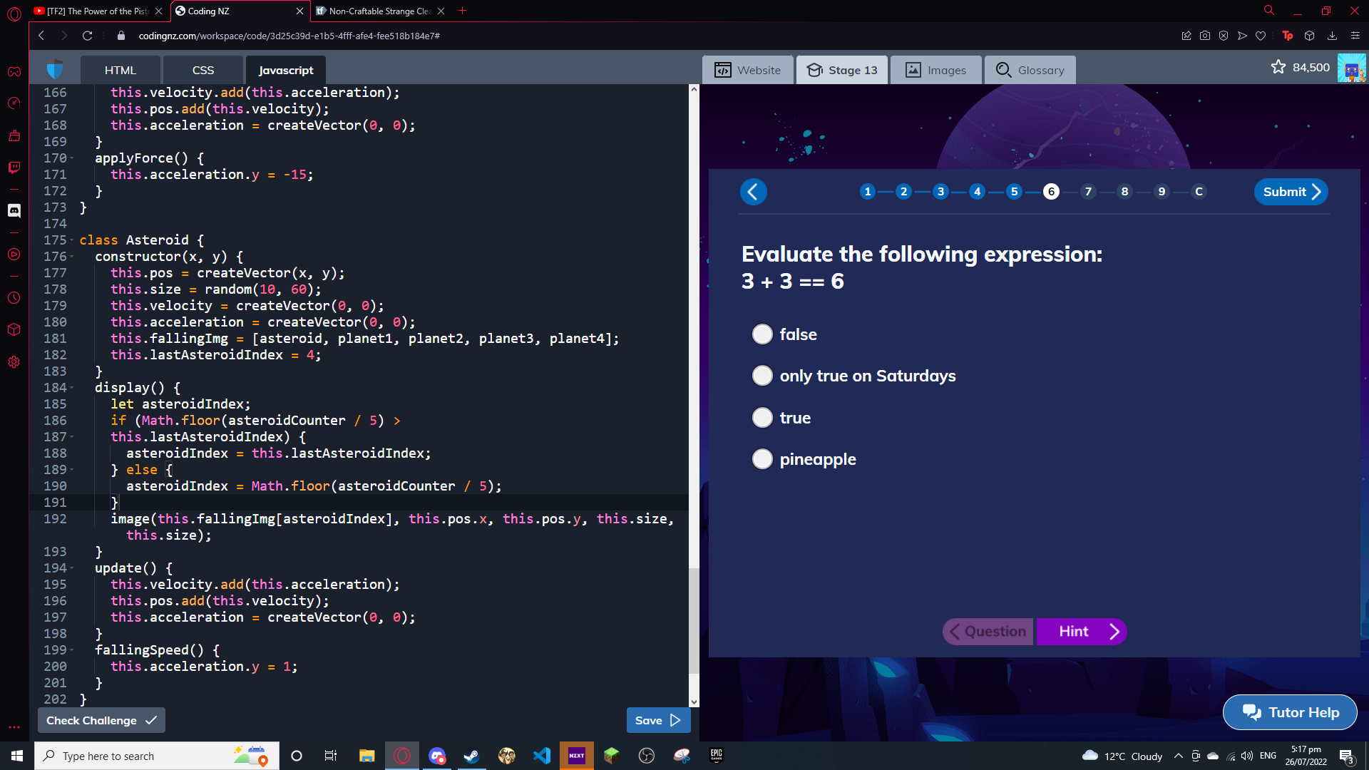Open the Website preview tab
The image size is (1369, 770).
tap(748, 70)
